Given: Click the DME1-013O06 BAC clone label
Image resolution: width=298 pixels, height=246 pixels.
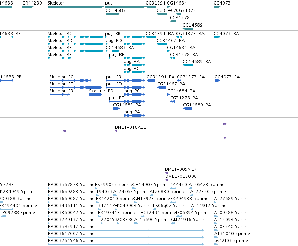Looking at the screenshot, I should click(x=181, y=176).
